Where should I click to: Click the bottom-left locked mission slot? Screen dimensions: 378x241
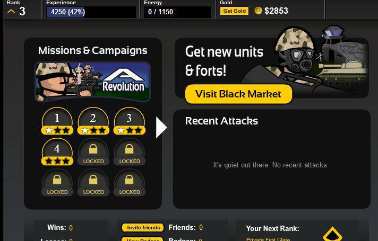point(57,183)
